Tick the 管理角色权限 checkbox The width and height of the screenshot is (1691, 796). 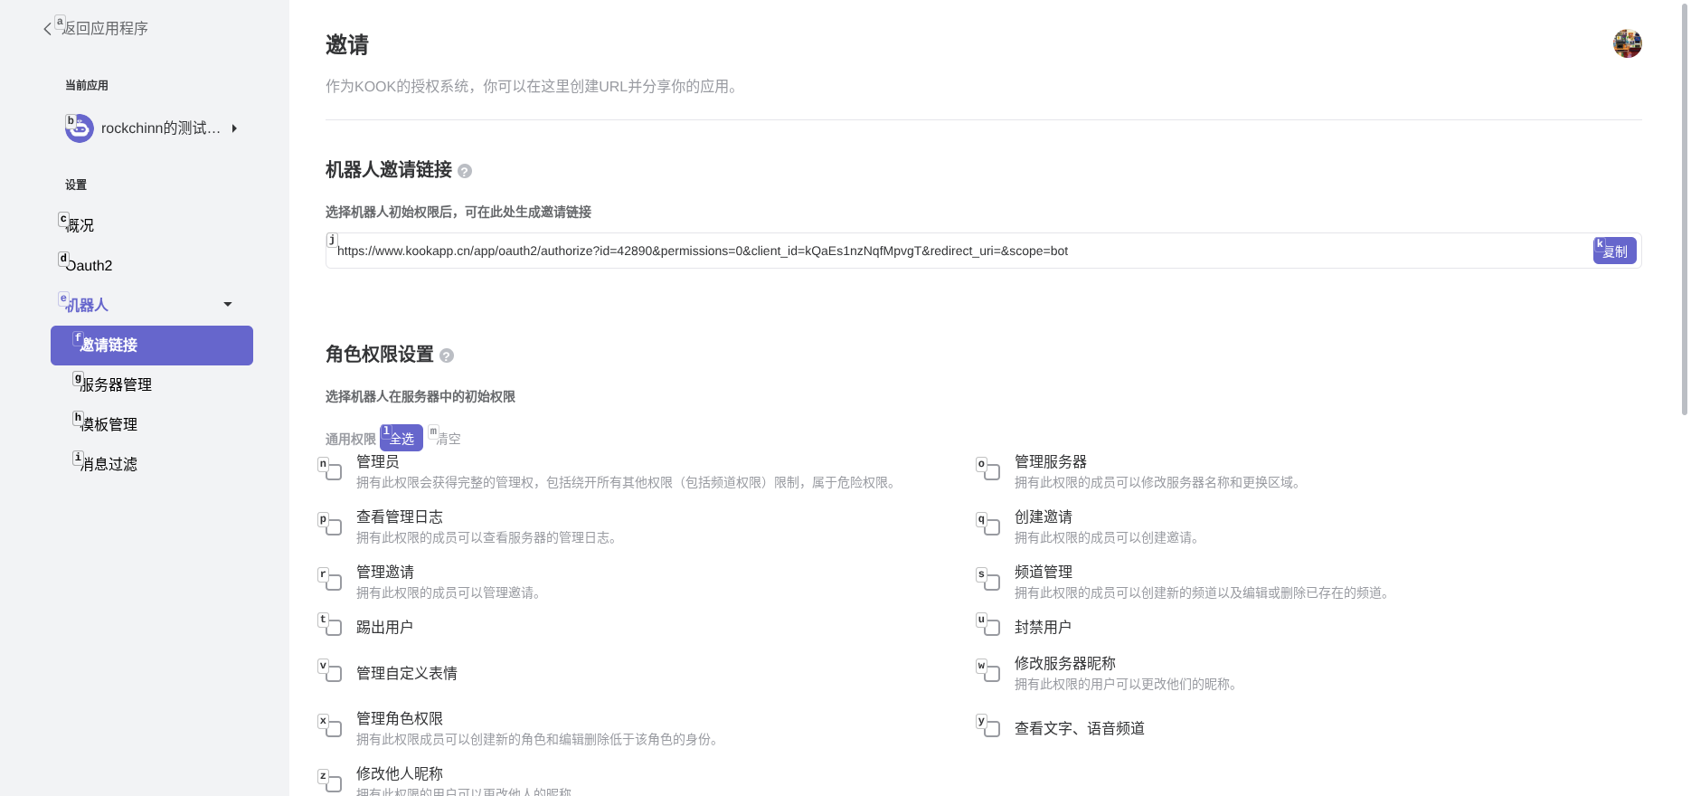pyautogui.click(x=334, y=729)
